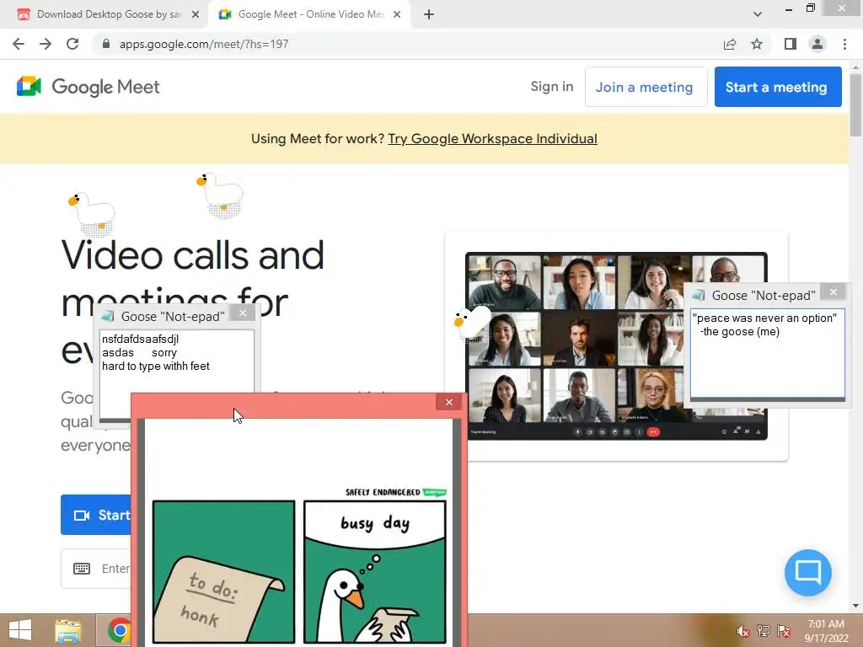Open the Windows Start button
Image resolution: width=863 pixels, height=647 pixels.
[20, 630]
